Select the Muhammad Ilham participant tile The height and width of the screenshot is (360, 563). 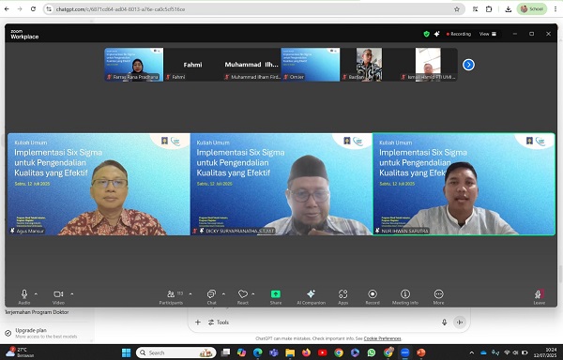[251, 65]
